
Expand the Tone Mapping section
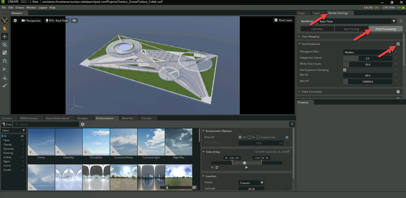point(310,37)
